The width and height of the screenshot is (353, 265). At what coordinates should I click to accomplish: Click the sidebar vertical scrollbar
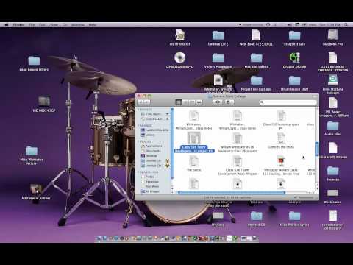tap(172, 144)
